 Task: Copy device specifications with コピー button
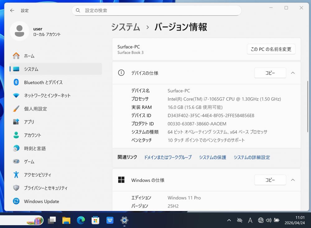(x=270, y=73)
